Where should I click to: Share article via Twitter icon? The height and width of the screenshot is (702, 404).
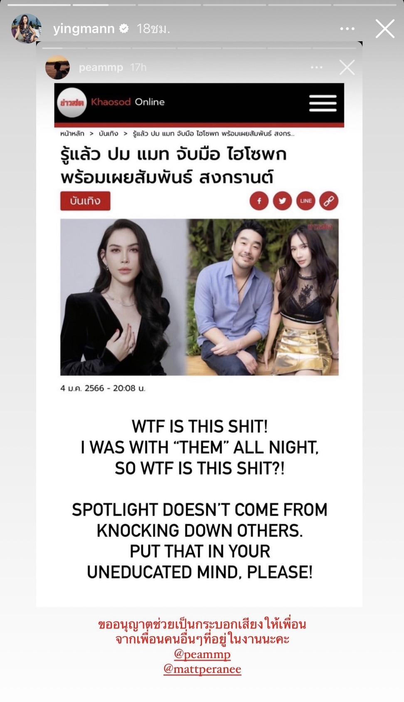coord(282,201)
